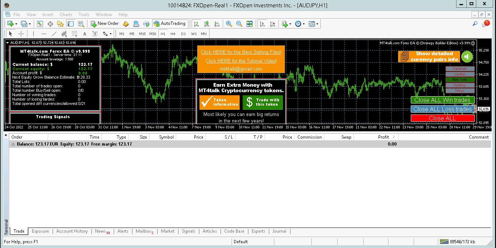Switch chart to line chart icon

click(x=217, y=24)
